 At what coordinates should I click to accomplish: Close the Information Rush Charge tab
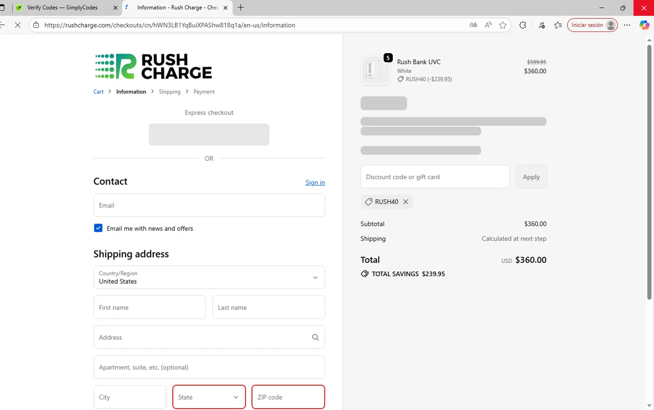(x=225, y=8)
